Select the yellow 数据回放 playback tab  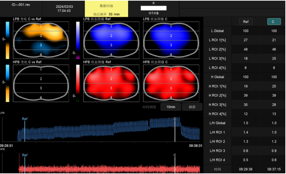[x=106, y=9]
